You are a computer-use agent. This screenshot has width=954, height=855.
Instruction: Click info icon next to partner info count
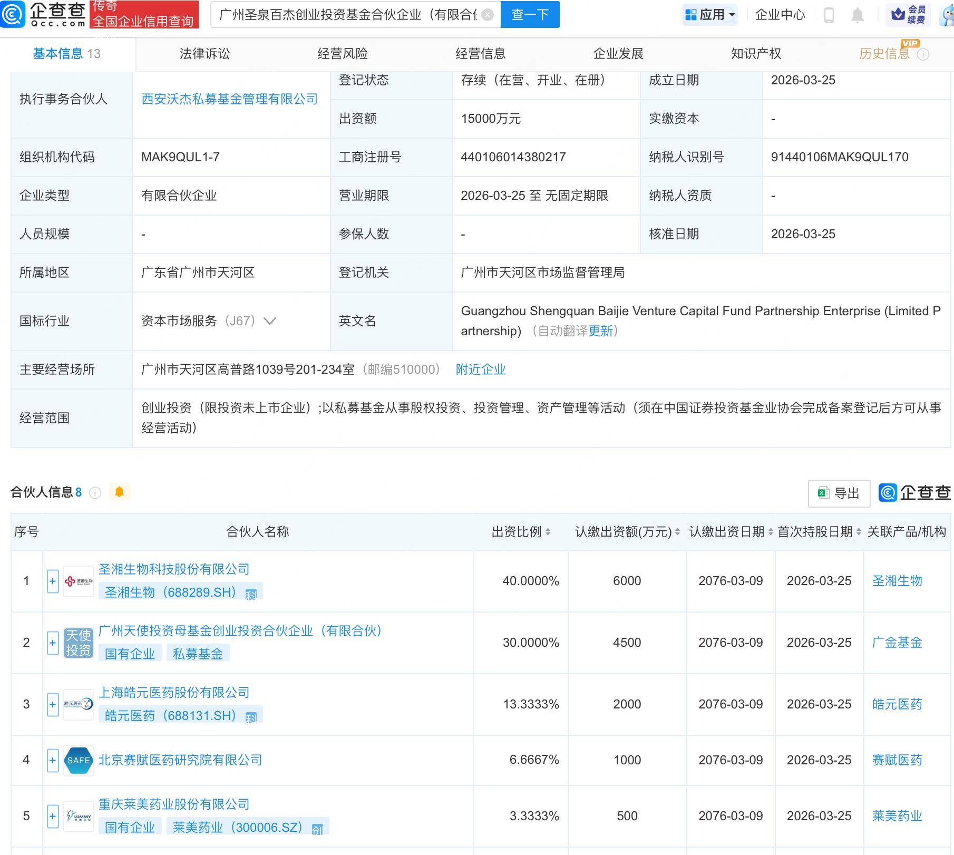pos(95,493)
